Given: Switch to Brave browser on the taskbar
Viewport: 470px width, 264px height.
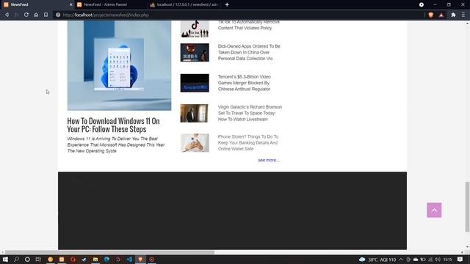Looking at the screenshot, I should 140,259.
